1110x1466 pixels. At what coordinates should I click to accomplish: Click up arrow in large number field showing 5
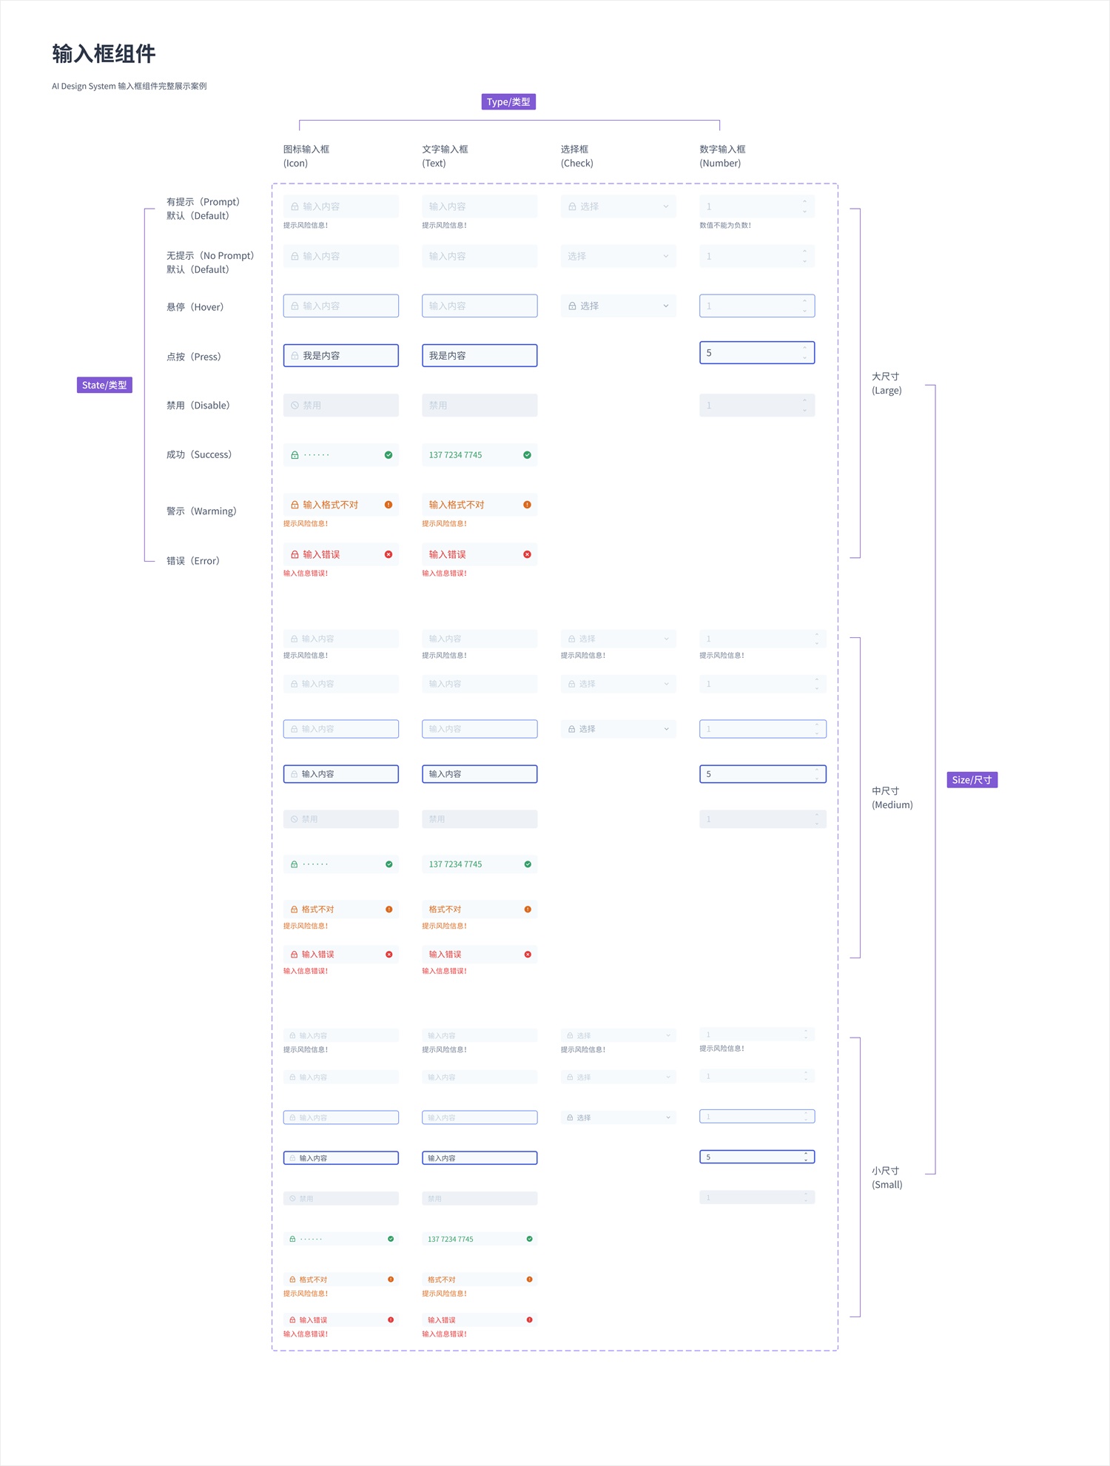coord(804,348)
